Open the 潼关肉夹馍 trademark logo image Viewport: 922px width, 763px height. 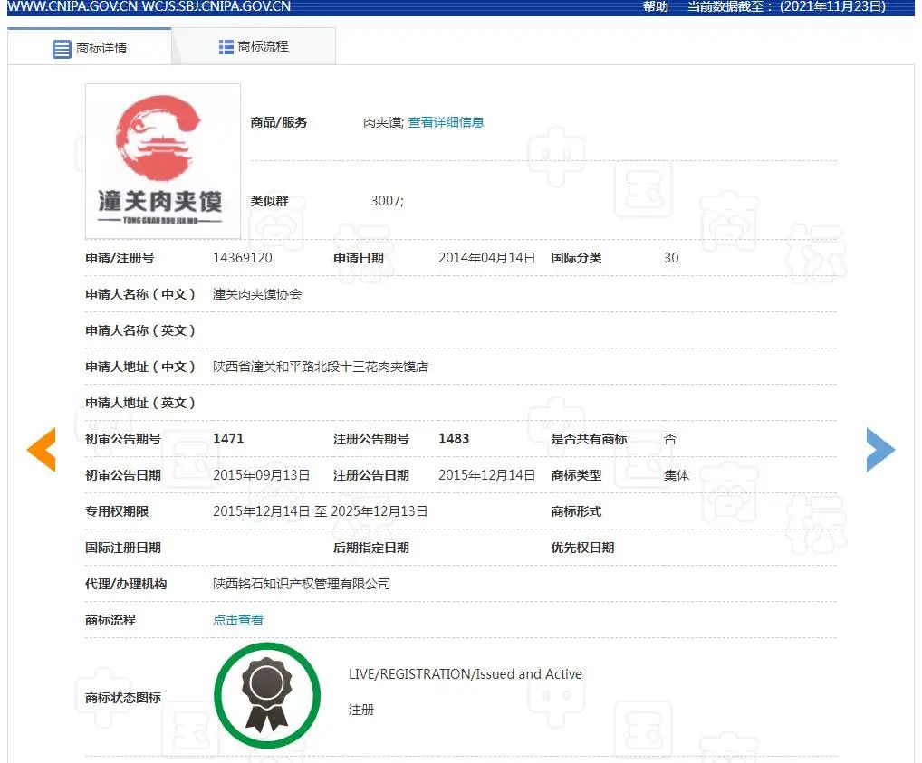click(163, 161)
